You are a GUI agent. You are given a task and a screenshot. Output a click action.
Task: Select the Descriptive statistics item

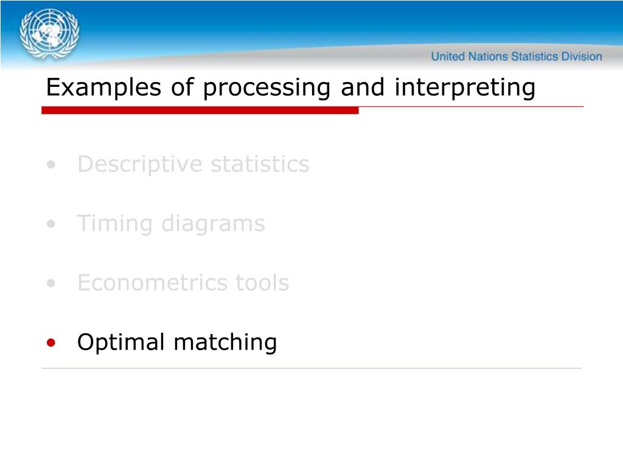click(193, 164)
